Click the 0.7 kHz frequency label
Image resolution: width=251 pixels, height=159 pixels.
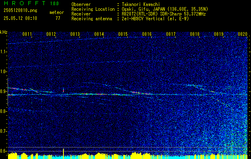point(3,131)
